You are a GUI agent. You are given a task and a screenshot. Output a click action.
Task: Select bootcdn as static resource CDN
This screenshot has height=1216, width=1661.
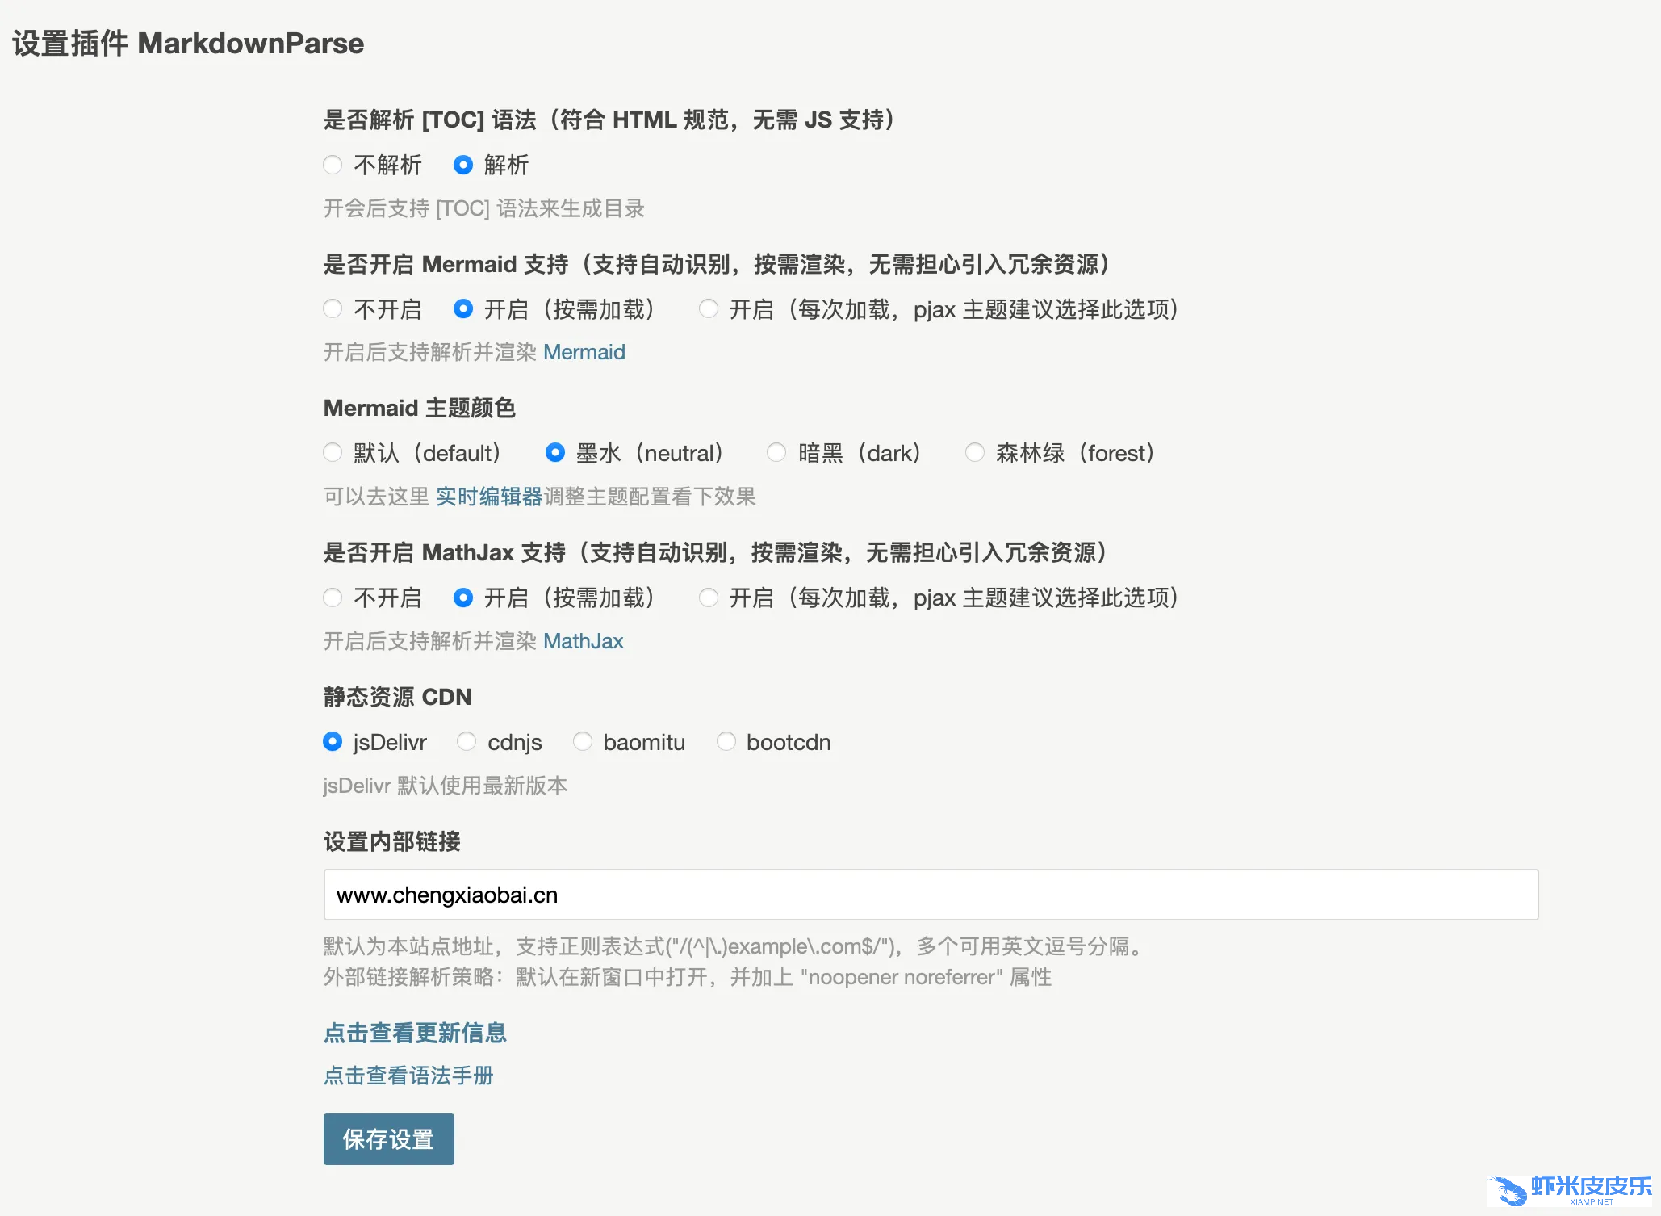(726, 741)
